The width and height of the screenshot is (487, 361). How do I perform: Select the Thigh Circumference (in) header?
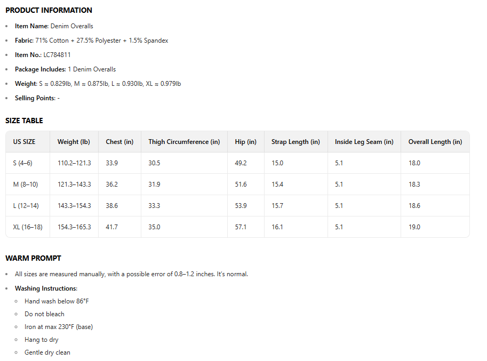pos(184,142)
